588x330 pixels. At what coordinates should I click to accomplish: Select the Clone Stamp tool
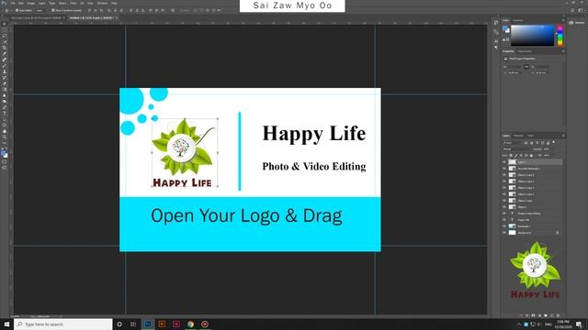point(5,71)
